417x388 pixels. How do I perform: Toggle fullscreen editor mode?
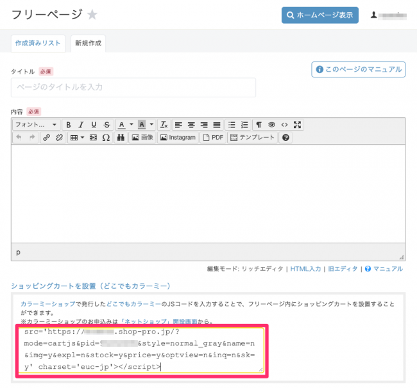click(x=297, y=125)
